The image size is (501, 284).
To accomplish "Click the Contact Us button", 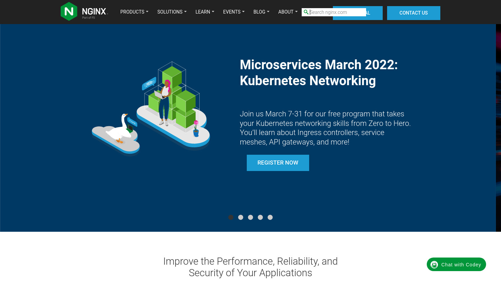I will (414, 13).
